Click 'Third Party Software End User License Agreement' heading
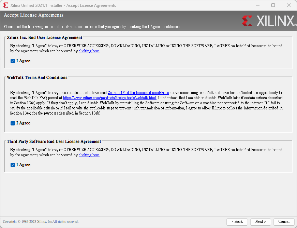 click(x=54, y=142)
